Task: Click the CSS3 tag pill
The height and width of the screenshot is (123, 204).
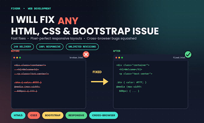Action: pos(34,115)
